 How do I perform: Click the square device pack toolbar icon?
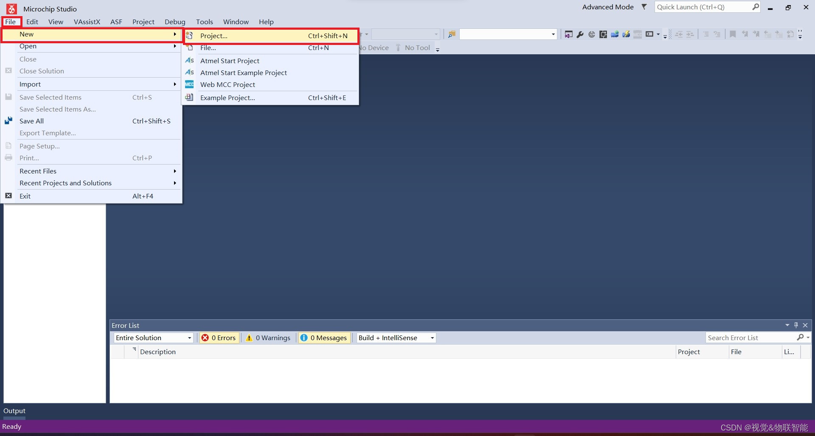click(603, 34)
